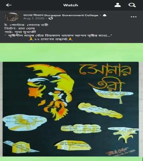This screenshot has height=161, width=143.
Task: Click the quoted caption line about creative people
Action: (58, 36)
